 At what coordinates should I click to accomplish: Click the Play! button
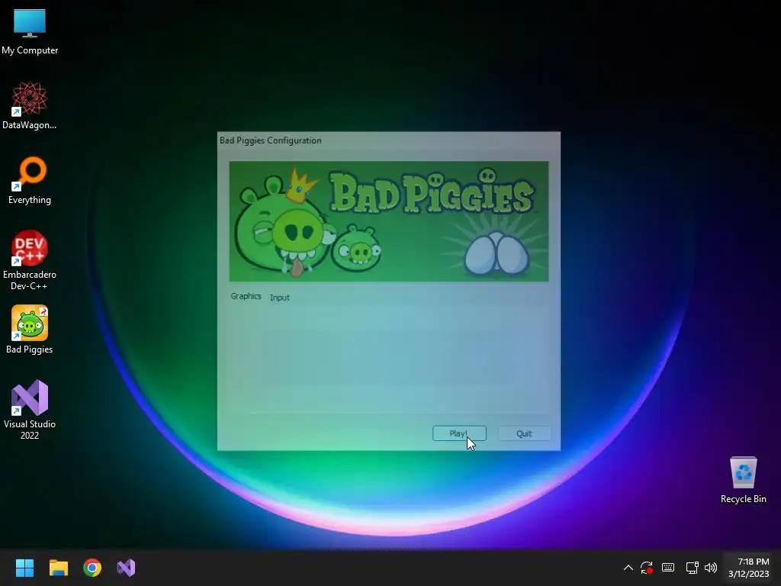click(x=459, y=433)
